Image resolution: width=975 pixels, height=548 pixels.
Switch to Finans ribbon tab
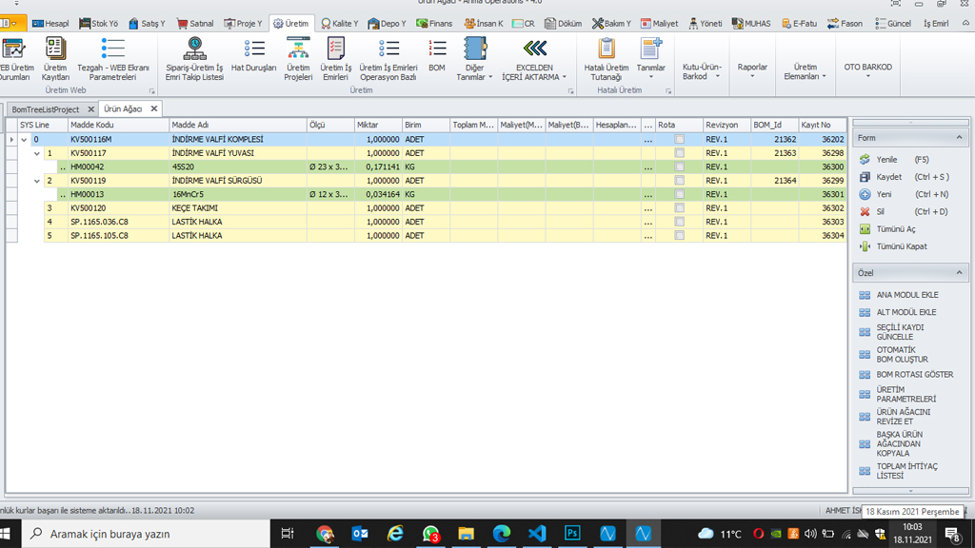click(x=434, y=24)
